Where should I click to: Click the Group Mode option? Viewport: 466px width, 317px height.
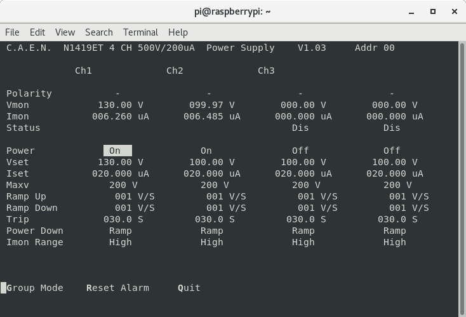(x=35, y=288)
